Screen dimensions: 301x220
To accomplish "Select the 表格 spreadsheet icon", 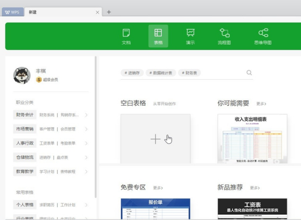I will pos(158,33).
